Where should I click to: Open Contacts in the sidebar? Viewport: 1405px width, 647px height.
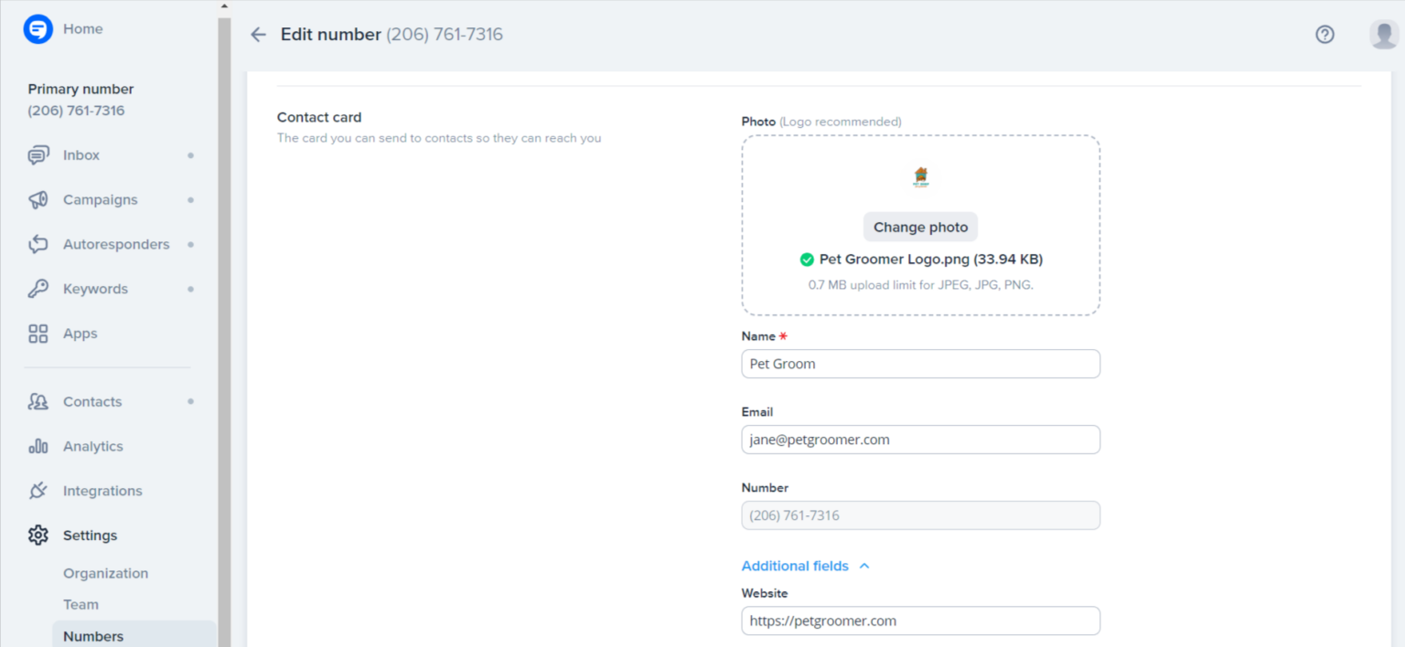(x=91, y=402)
